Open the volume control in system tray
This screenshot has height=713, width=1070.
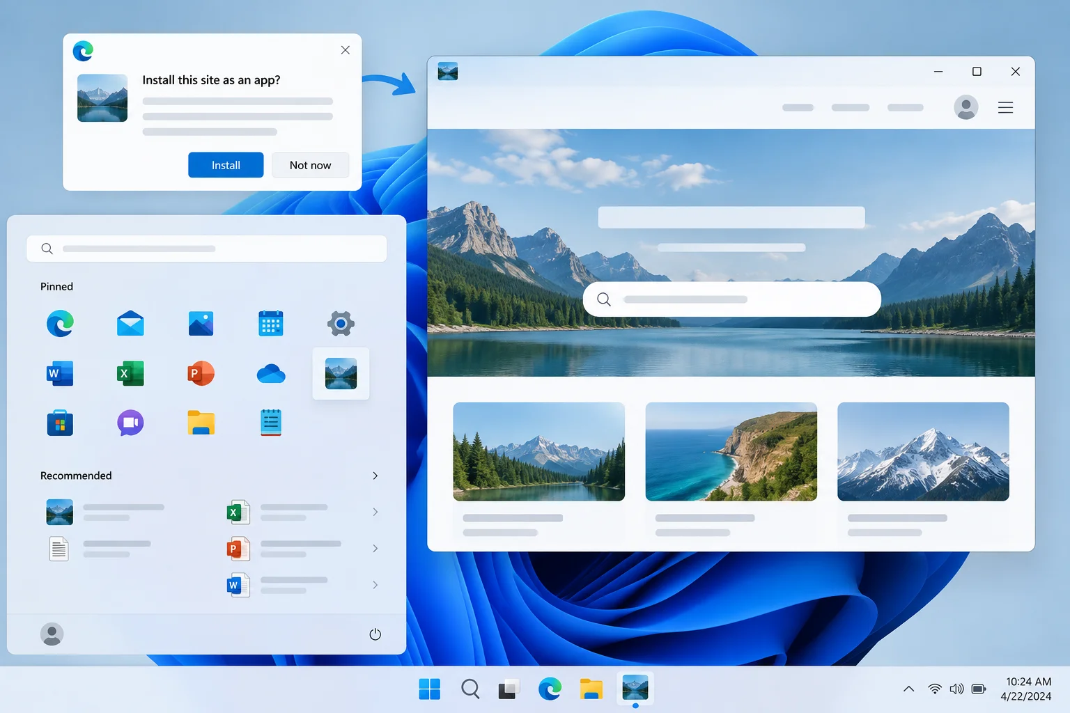point(956,689)
